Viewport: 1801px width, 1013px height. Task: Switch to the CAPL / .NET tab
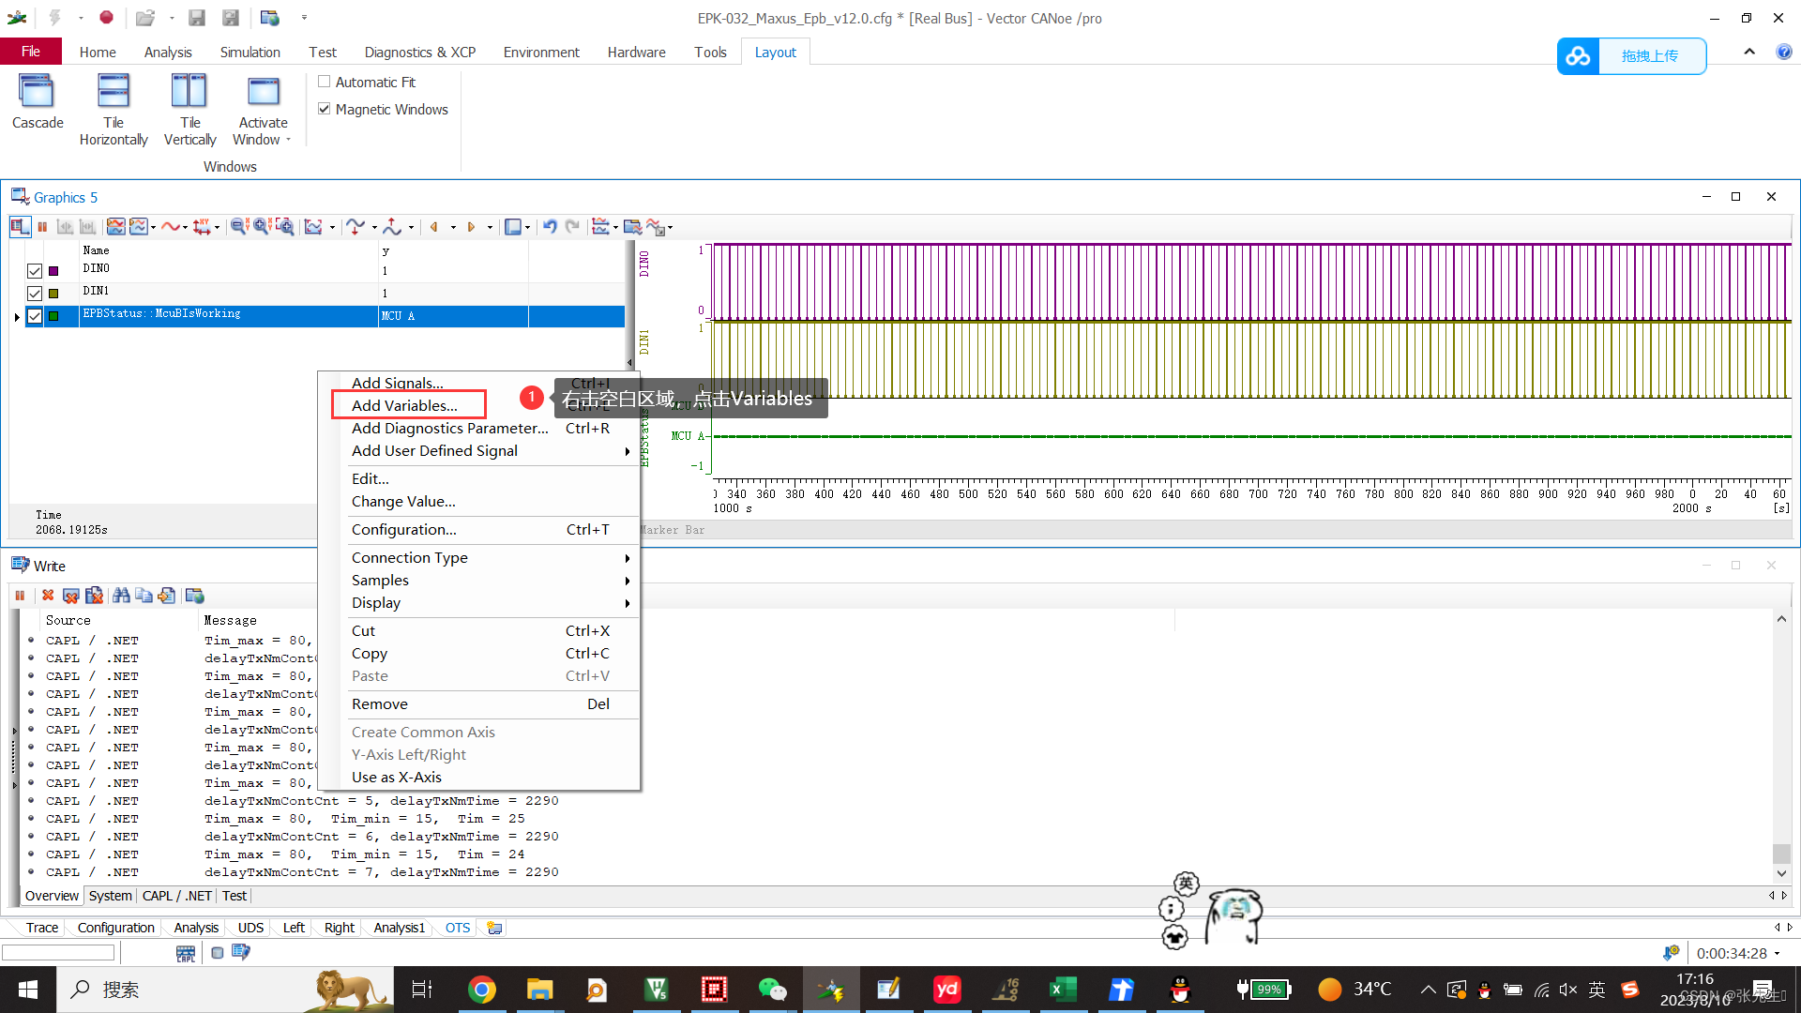click(x=176, y=896)
